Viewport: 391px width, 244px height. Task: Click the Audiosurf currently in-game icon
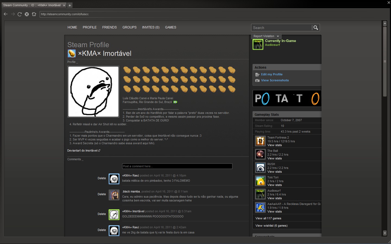[258, 44]
